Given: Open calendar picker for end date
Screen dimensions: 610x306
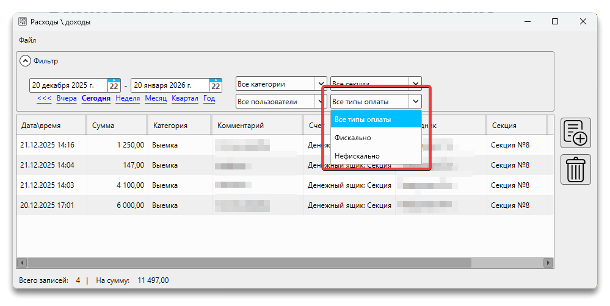Looking at the screenshot, I should [216, 85].
